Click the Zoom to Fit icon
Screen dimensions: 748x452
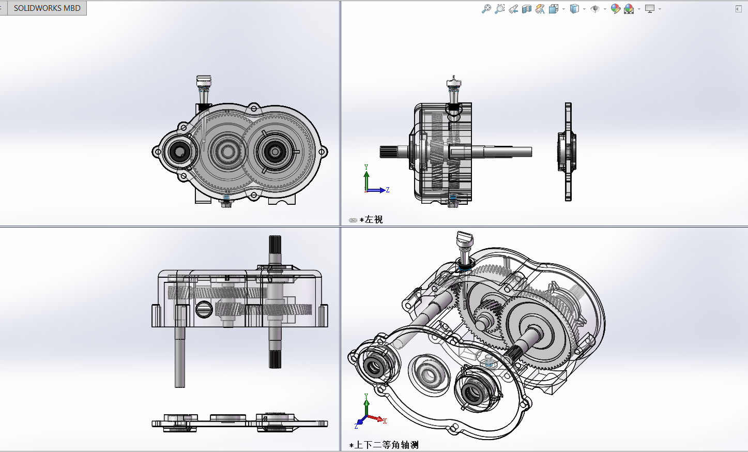click(x=486, y=9)
